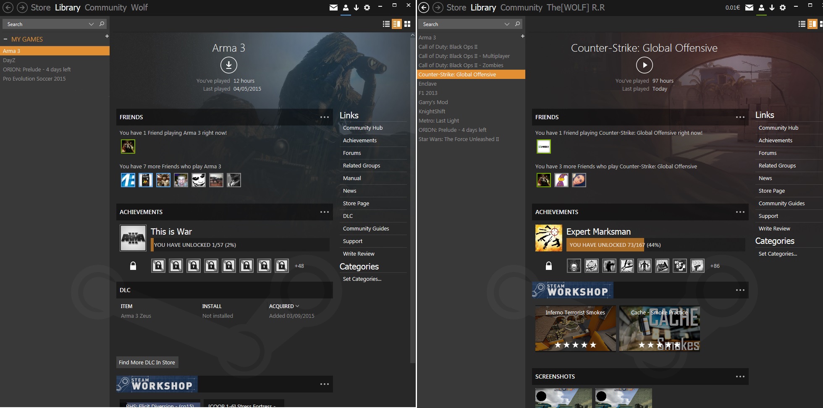Open Community tab in Wolf window
This screenshot has height=408, width=823.
point(105,8)
